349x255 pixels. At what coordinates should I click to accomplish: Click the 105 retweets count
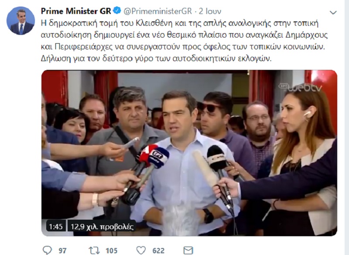(x=112, y=251)
